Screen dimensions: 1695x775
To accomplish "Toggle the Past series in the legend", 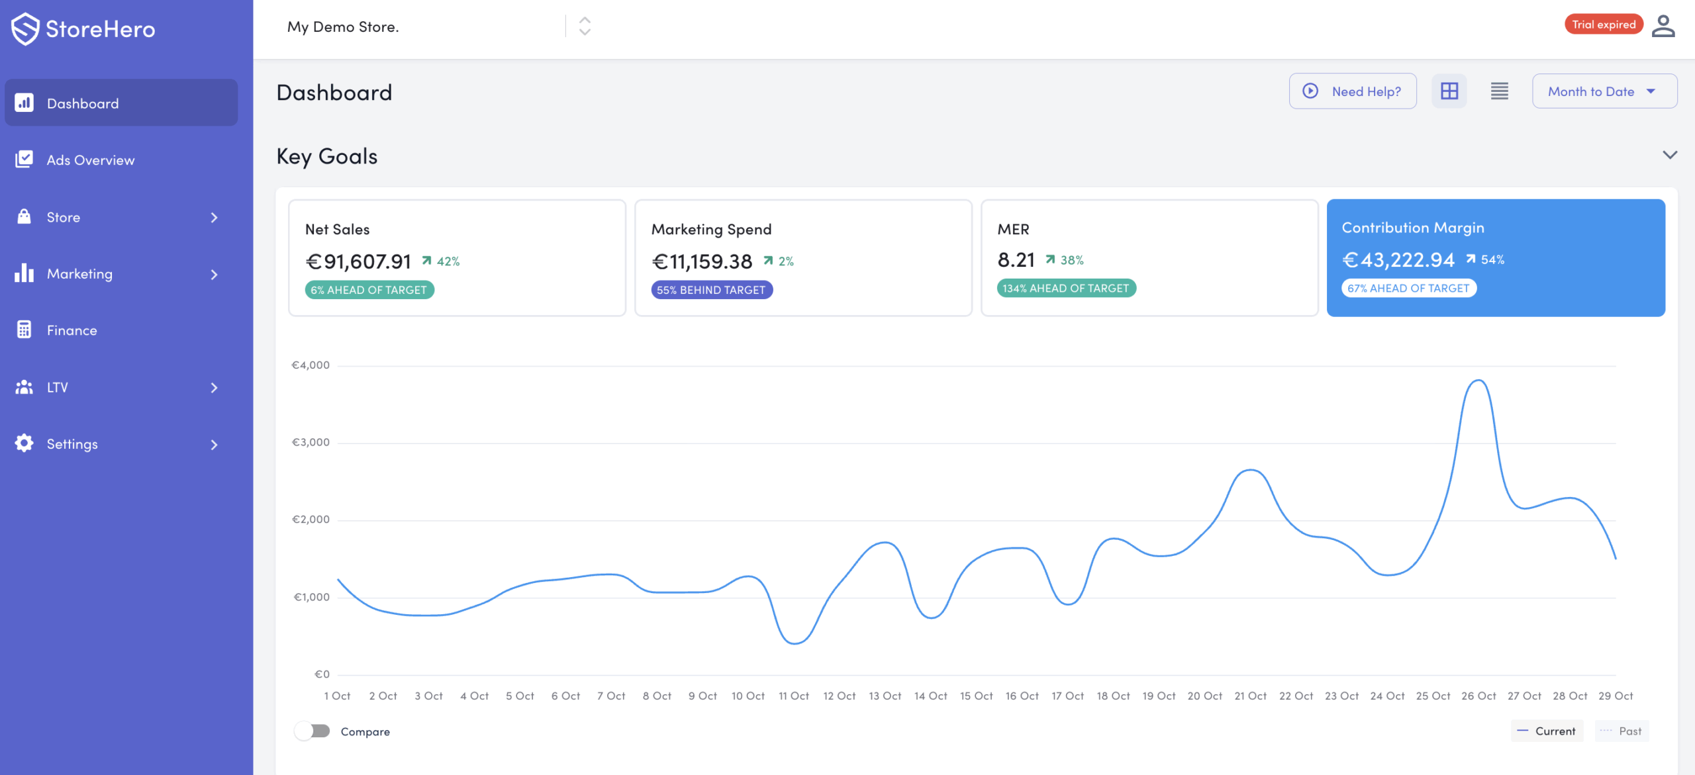I will tap(1622, 731).
